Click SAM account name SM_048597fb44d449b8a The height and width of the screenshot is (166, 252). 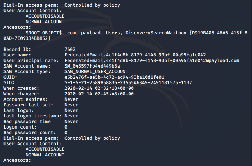tap(92, 66)
